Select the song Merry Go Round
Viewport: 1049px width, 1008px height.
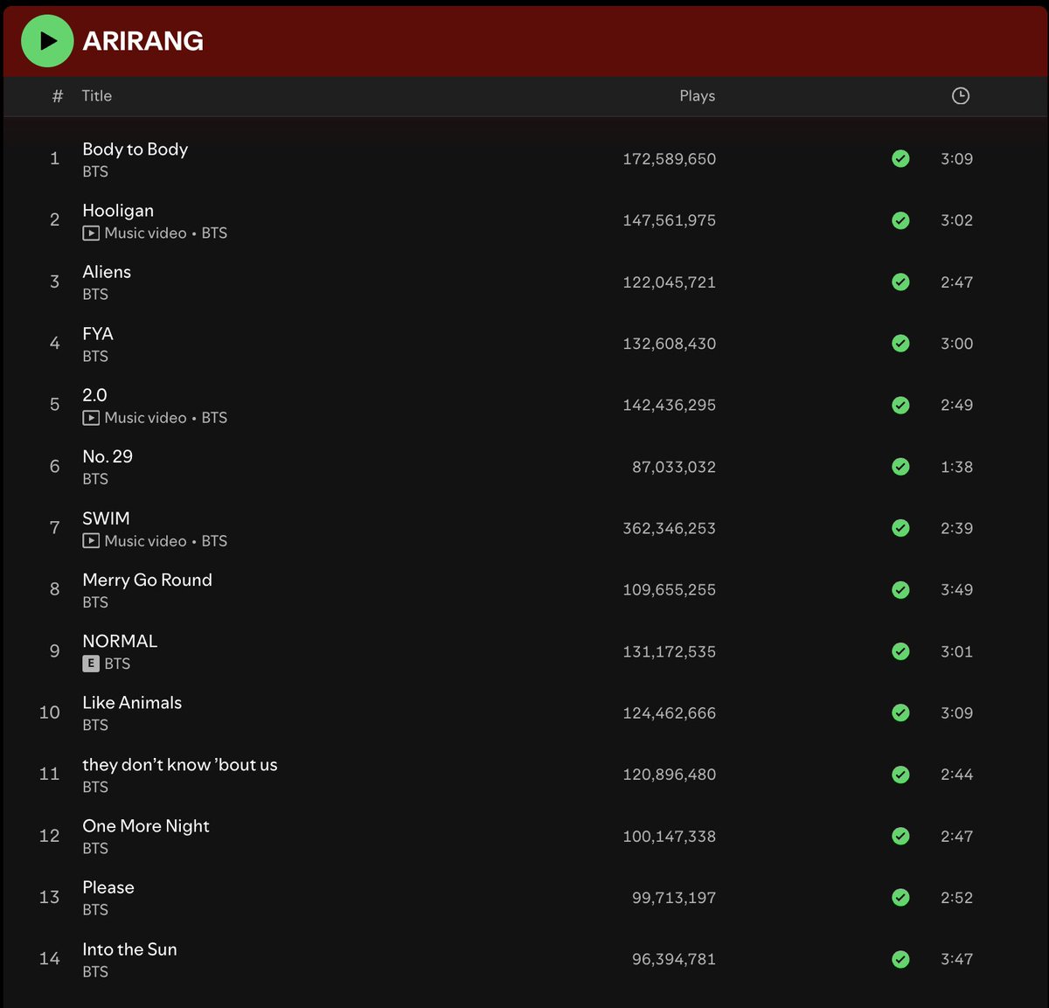(x=148, y=580)
